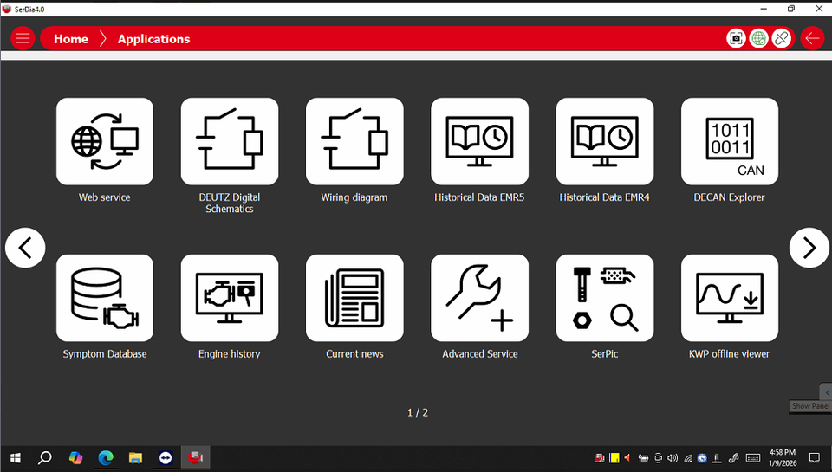Navigate to Home in the breadcrumb
The height and width of the screenshot is (472, 832).
click(71, 39)
